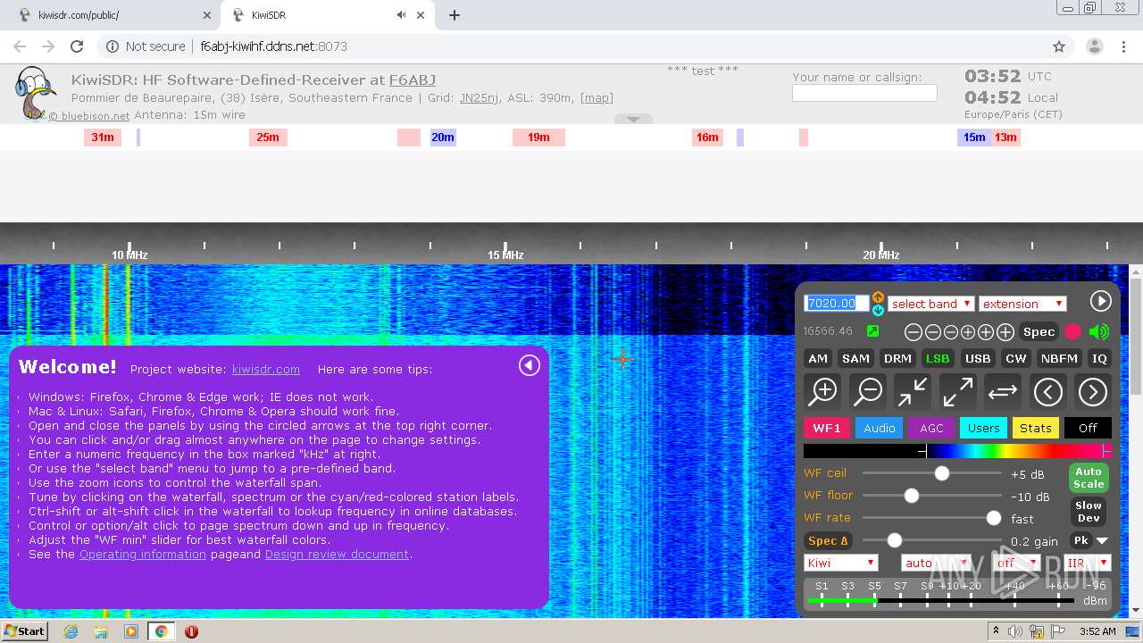The height and width of the screenshot is (643, 1143).
Task: Open the [map] link
Action: point(597,97)
